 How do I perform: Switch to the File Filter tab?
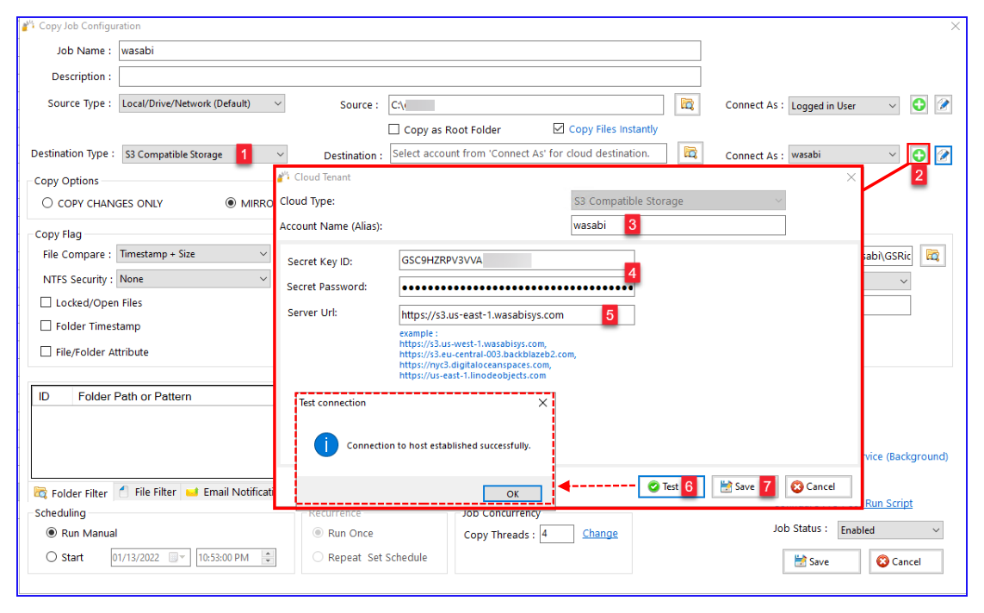(x=148, y=492)
